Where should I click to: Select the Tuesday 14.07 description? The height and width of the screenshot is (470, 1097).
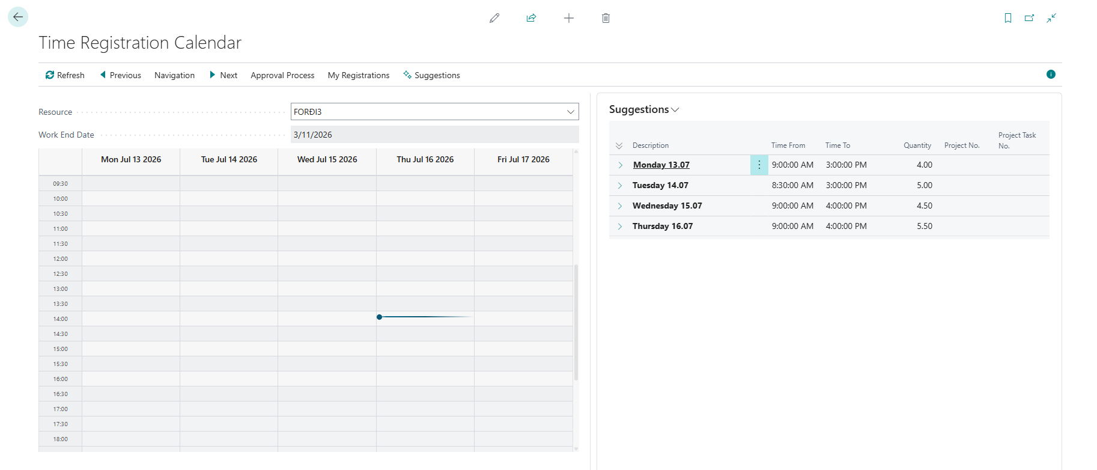coord(660,185)
